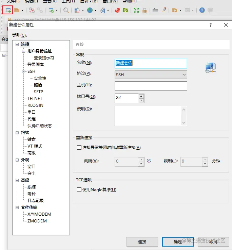Select 安全性 in category tree
The image size is (232, 250).
point(40,78)
